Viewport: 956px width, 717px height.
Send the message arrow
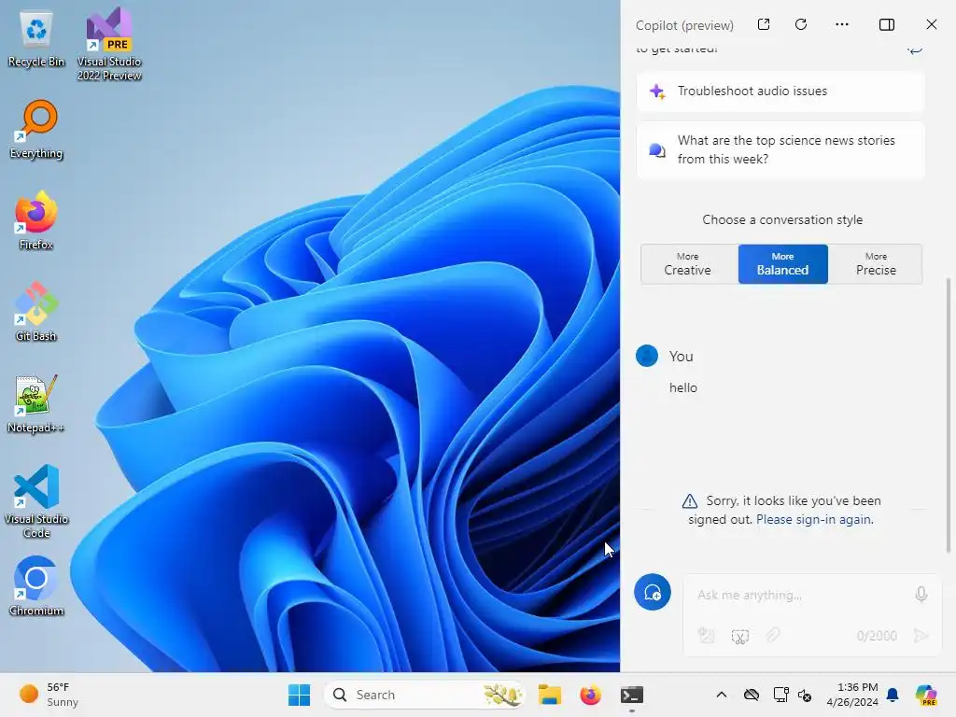(x=921, y=636)
